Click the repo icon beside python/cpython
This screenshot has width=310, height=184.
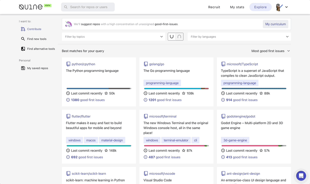click(68, 64)
